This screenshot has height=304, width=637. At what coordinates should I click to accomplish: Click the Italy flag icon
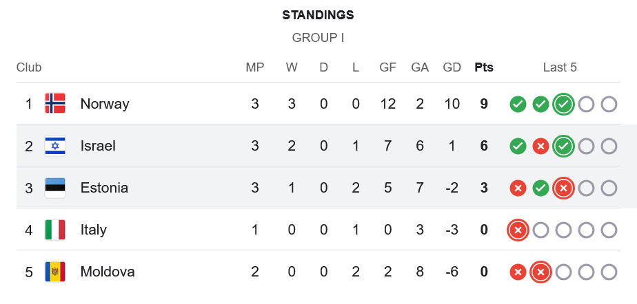55,230
